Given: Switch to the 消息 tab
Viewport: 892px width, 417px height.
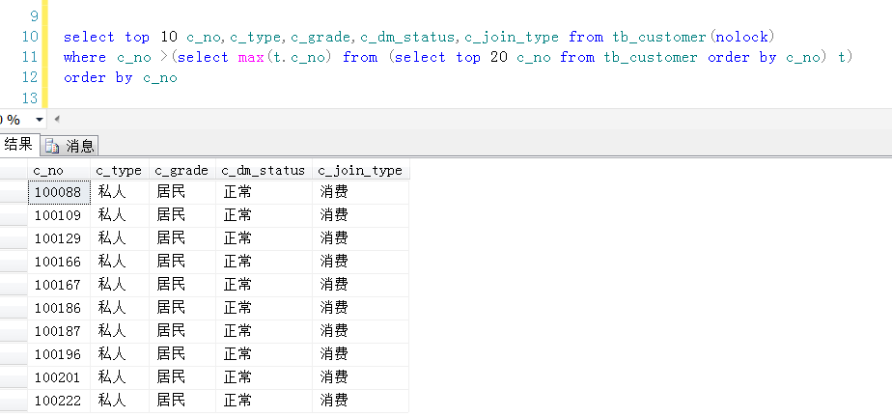Looking at the screenshot, I should pos(70,146).
